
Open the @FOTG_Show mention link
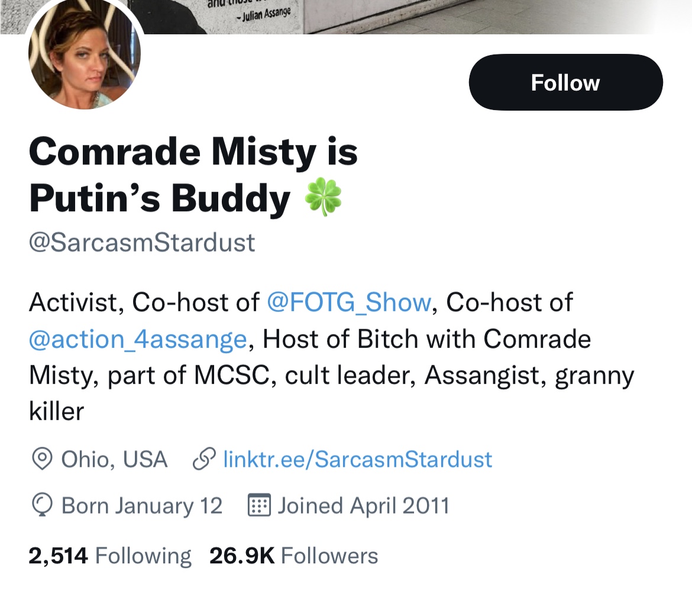pyautogui.click(x=348, y=302)
